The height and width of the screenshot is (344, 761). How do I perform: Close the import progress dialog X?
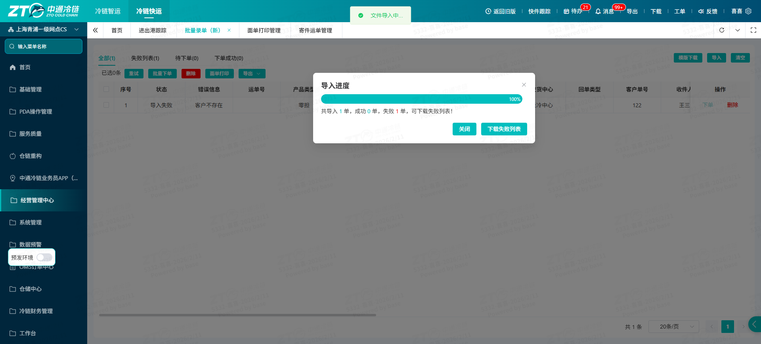click(524, 85)
